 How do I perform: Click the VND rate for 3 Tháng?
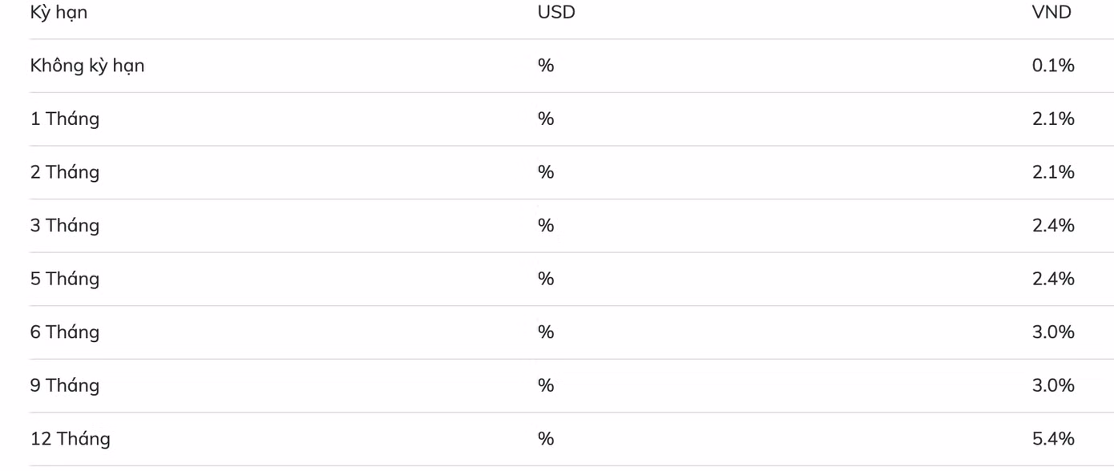1053,226
